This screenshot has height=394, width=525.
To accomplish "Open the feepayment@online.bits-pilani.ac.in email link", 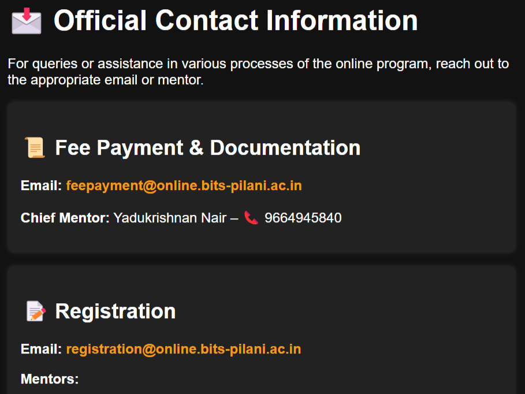I will pos(184,185).
